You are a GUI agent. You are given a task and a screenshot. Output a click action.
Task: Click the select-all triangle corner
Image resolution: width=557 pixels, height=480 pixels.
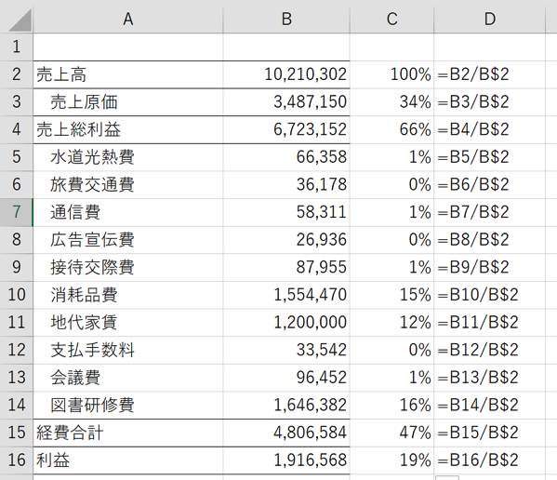(x=17, y=20)
